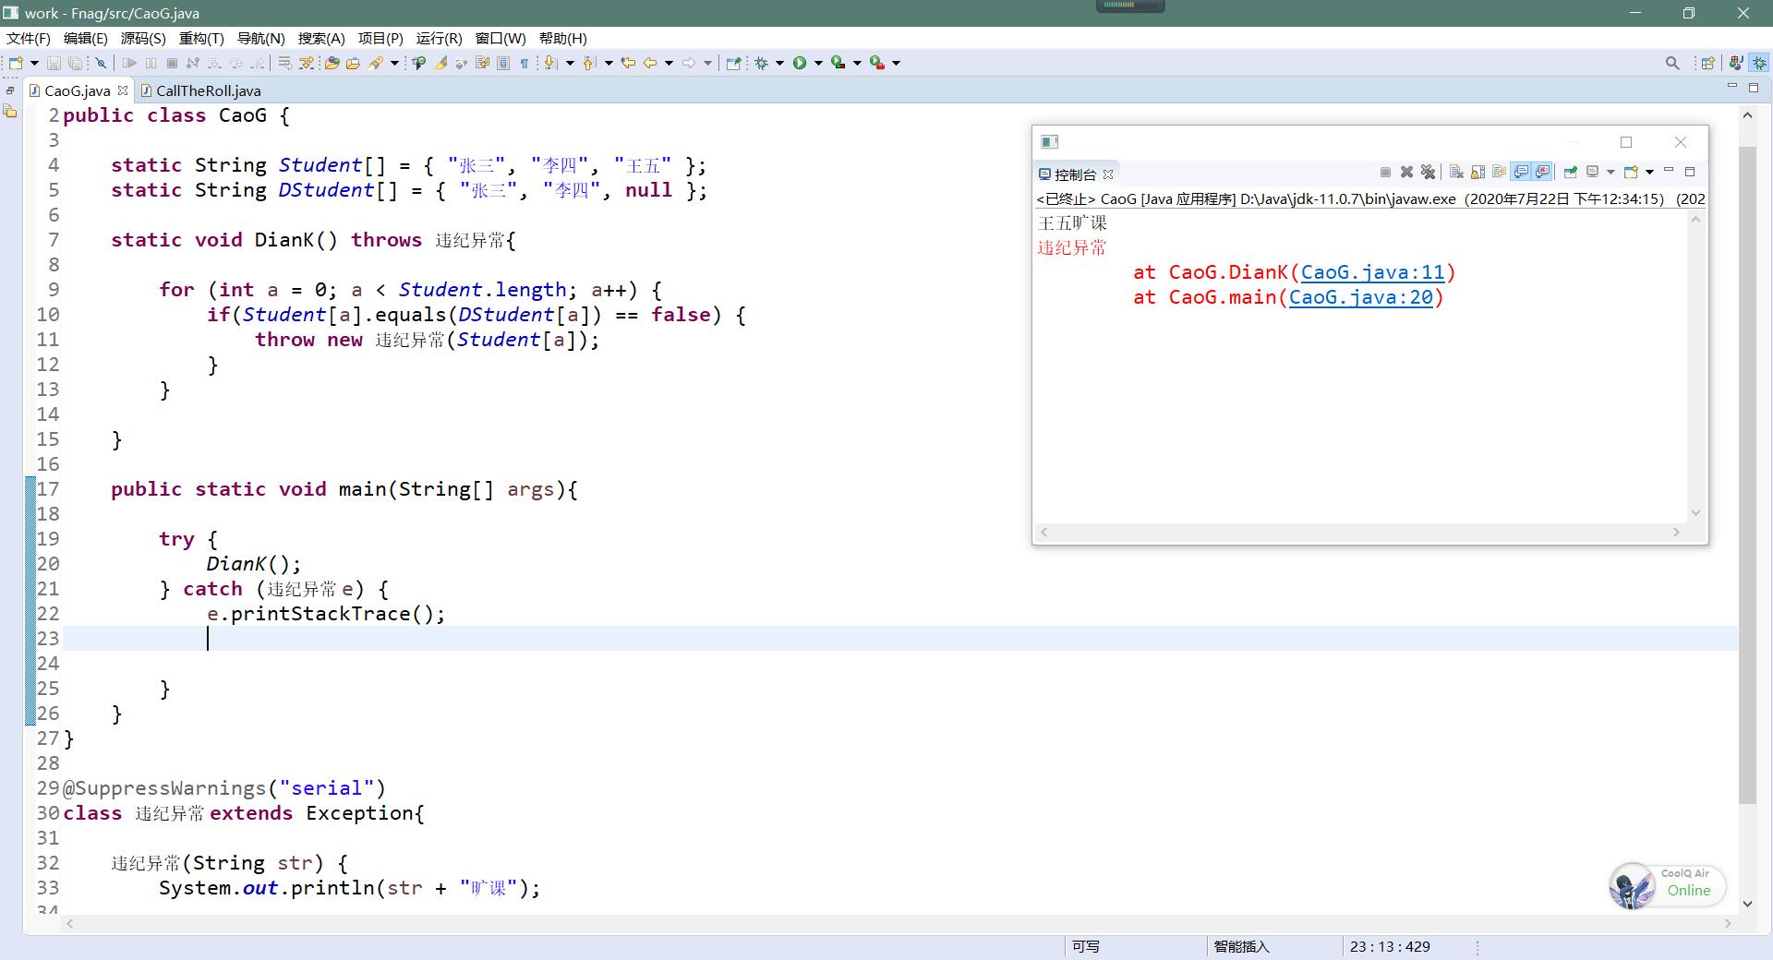
Task: Open the New file dropdown arrow
Action: click(34, 63)
